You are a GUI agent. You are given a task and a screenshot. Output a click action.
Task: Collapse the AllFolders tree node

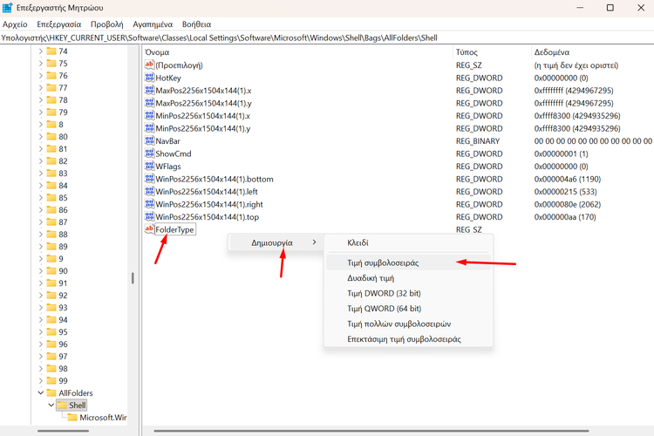(x=40, y=393)
